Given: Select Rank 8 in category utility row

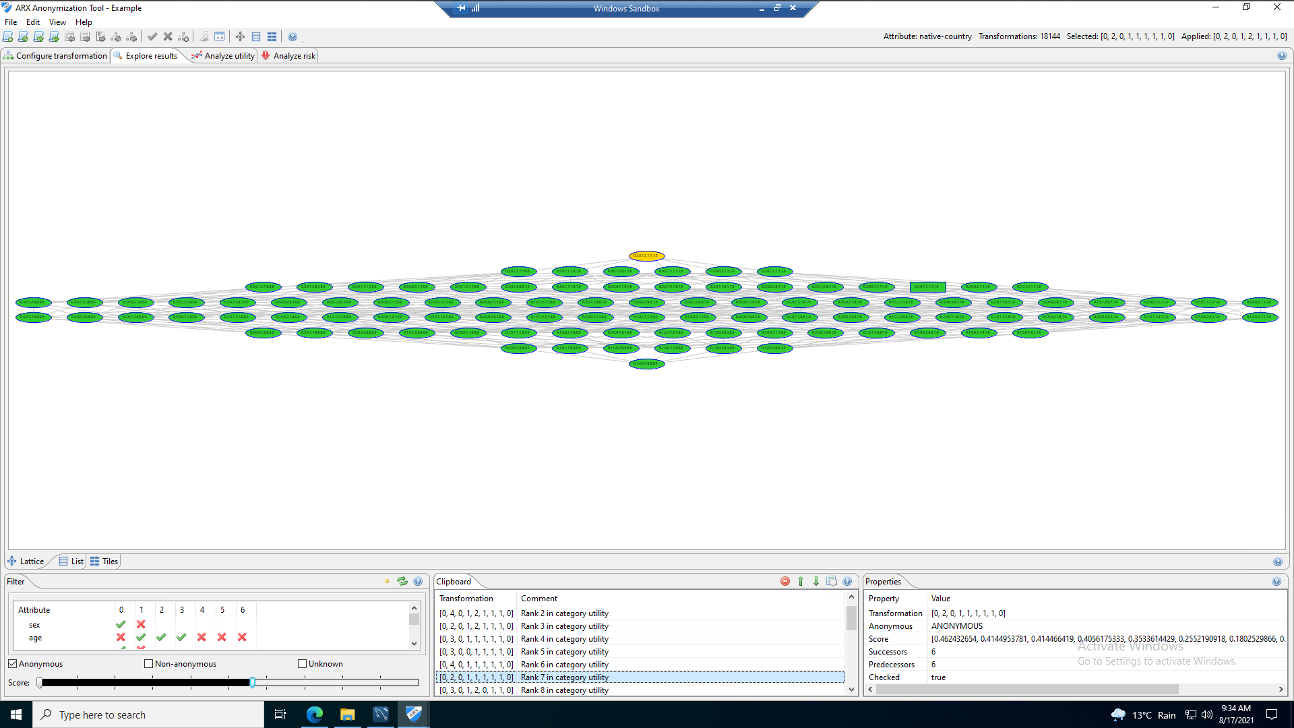Looking at the screenshot, I should (640, 690).
